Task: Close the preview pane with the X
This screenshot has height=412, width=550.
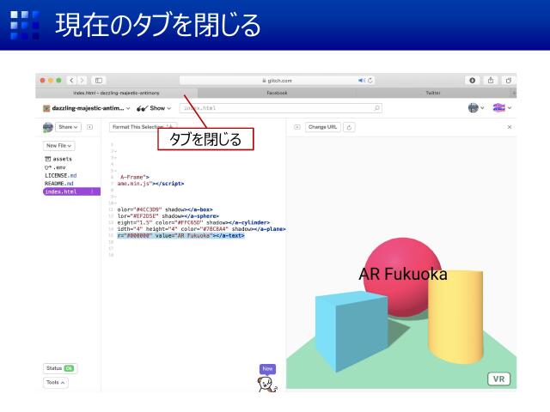Action: (509, 127)
